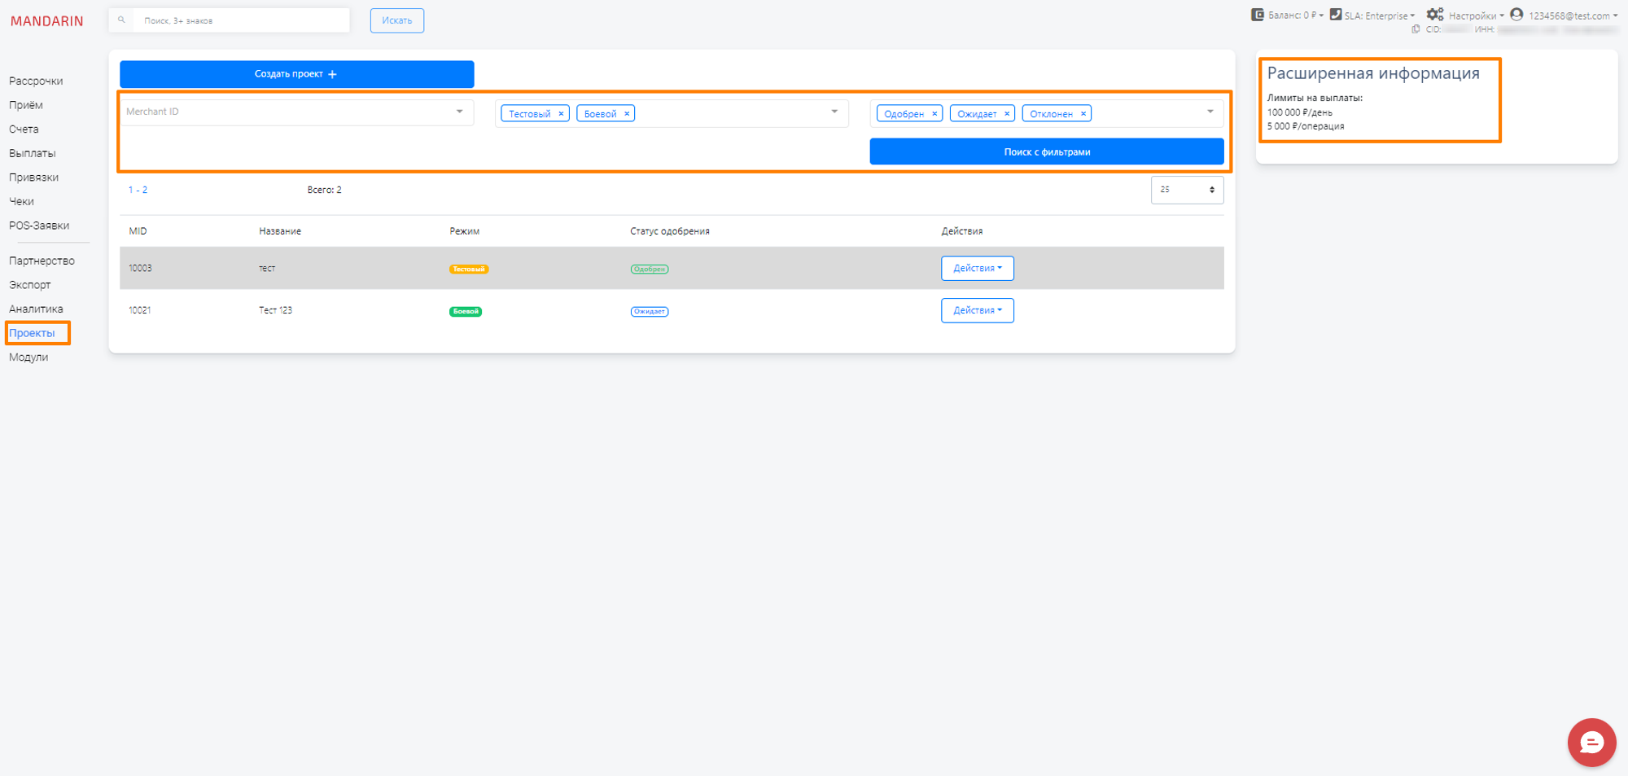Open the page size selector showing 25
The image size is (1628, 776).
pos(1187,189)
